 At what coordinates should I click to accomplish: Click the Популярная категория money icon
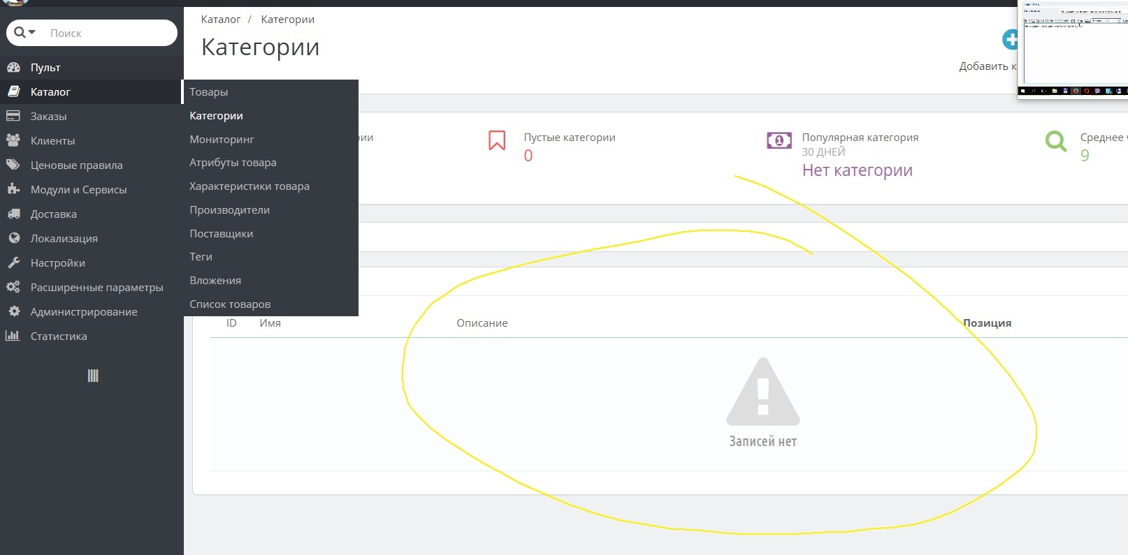coord(779,140)
